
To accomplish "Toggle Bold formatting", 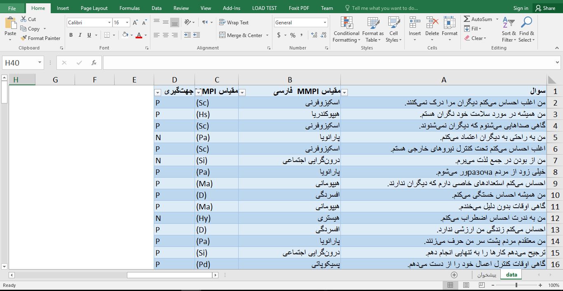I will coord(71,35).
